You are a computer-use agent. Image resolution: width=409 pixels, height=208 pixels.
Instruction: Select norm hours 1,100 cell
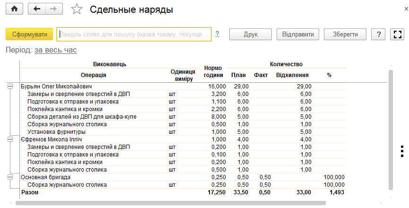point(218,101)
